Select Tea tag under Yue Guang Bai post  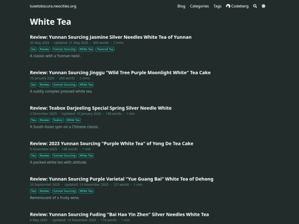pyautogui.click(x=33, y=191)
